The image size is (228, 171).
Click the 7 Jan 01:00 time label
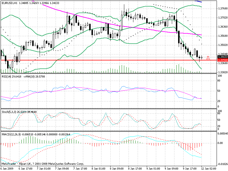coord(44,169)
